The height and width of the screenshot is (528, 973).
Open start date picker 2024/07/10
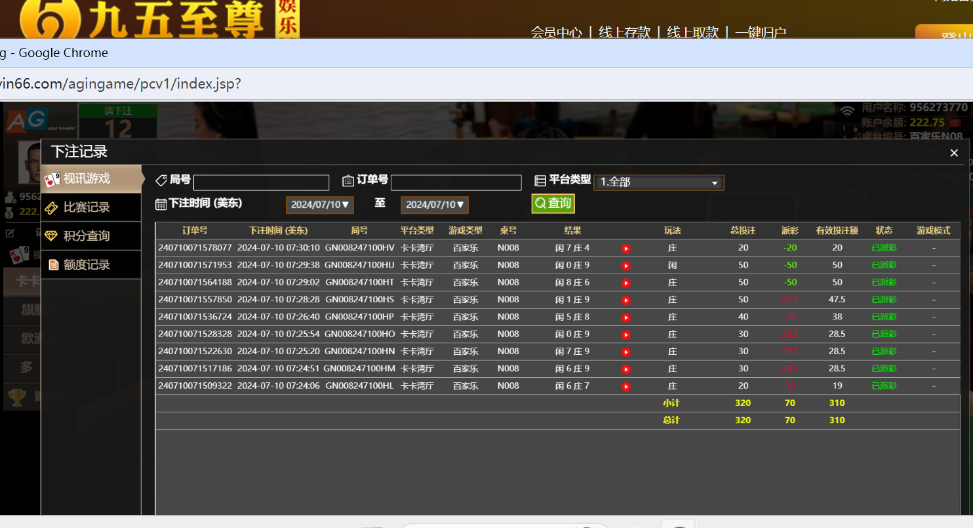(319, 205)
